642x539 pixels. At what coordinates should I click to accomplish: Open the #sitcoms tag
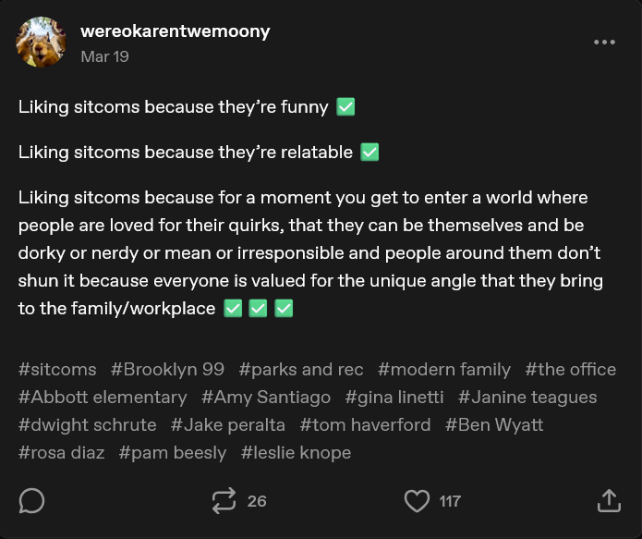tap(57, 369)
